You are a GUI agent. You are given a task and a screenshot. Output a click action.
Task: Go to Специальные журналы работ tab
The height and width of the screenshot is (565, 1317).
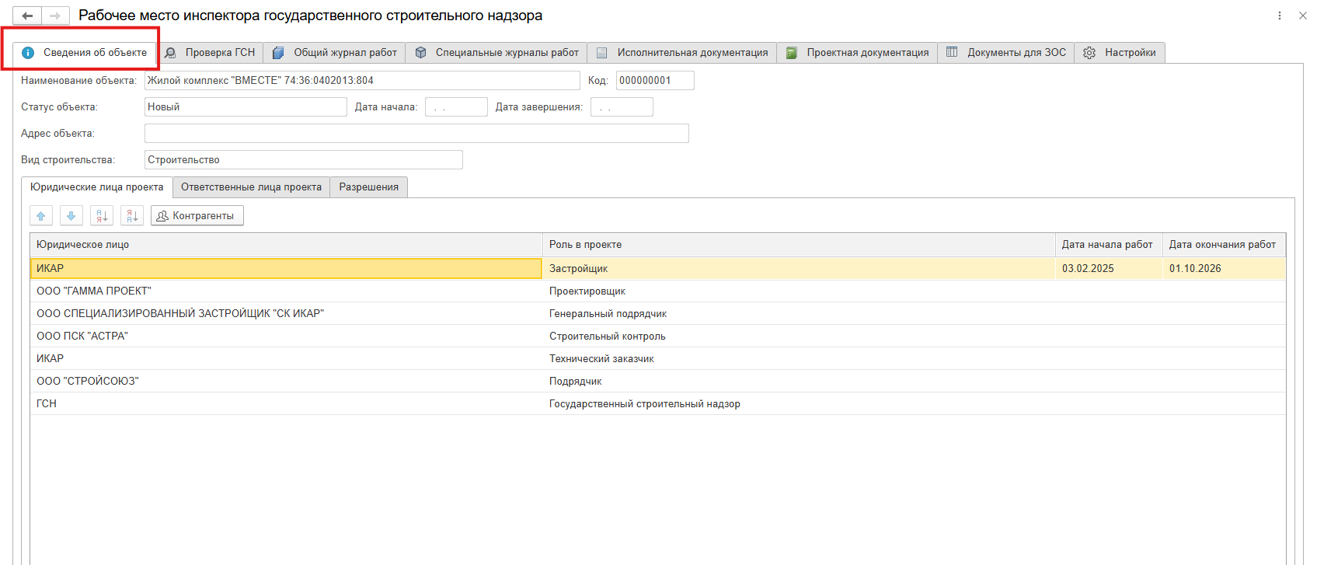[496, 53]
